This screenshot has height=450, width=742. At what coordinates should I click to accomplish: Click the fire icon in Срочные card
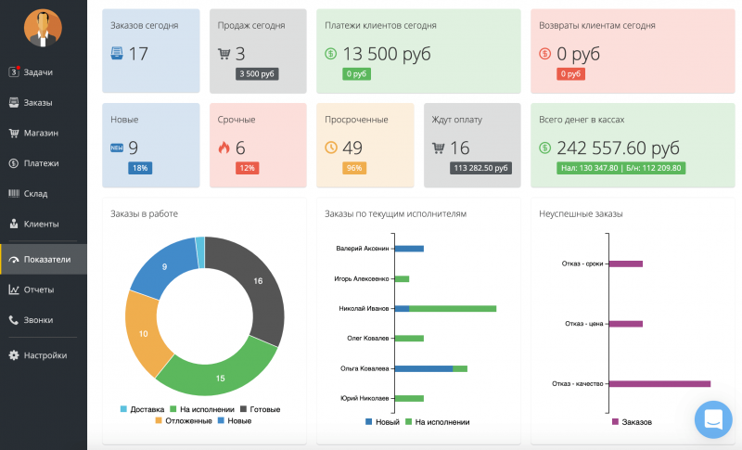coord(224,148)
